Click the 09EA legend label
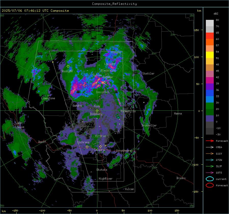This screenshot has width=229, height=214. pos(219,147)
